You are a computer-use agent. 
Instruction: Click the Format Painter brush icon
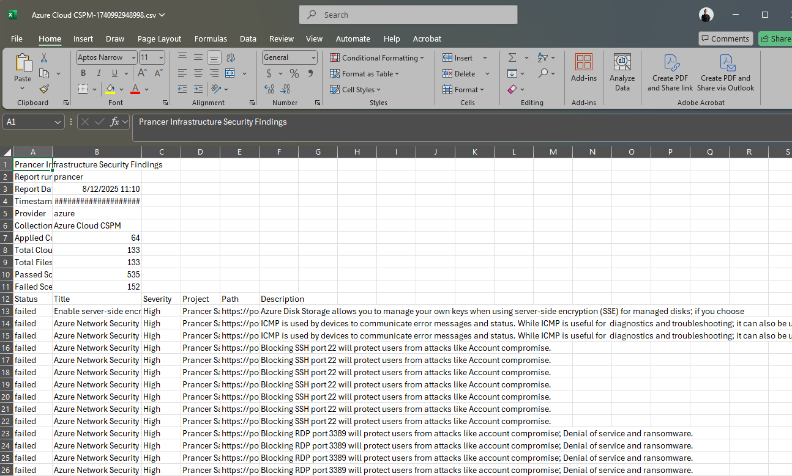point(44,89)
